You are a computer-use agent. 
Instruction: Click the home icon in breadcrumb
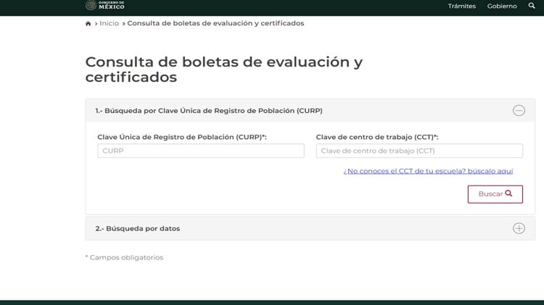point(88,24)
